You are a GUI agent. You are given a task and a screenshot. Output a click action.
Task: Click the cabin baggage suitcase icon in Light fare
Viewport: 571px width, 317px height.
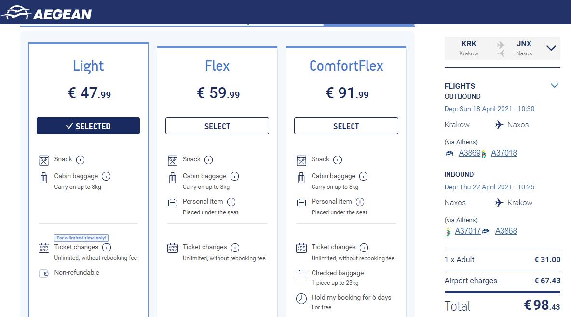coord(44,178)
